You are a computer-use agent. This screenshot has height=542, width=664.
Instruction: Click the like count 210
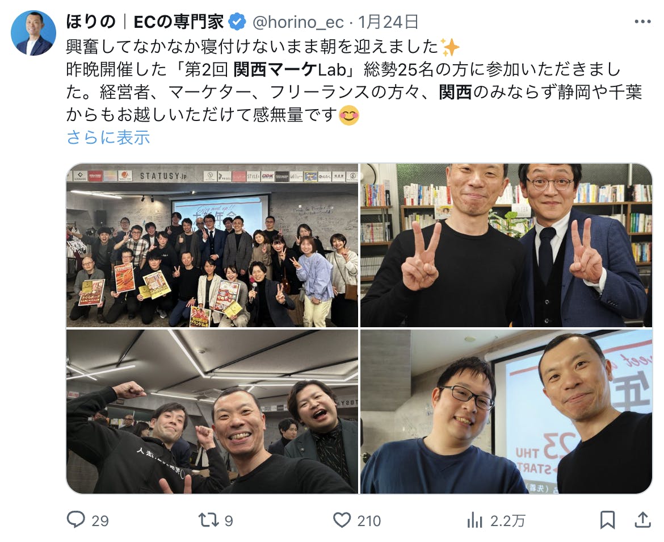[369, 521]
